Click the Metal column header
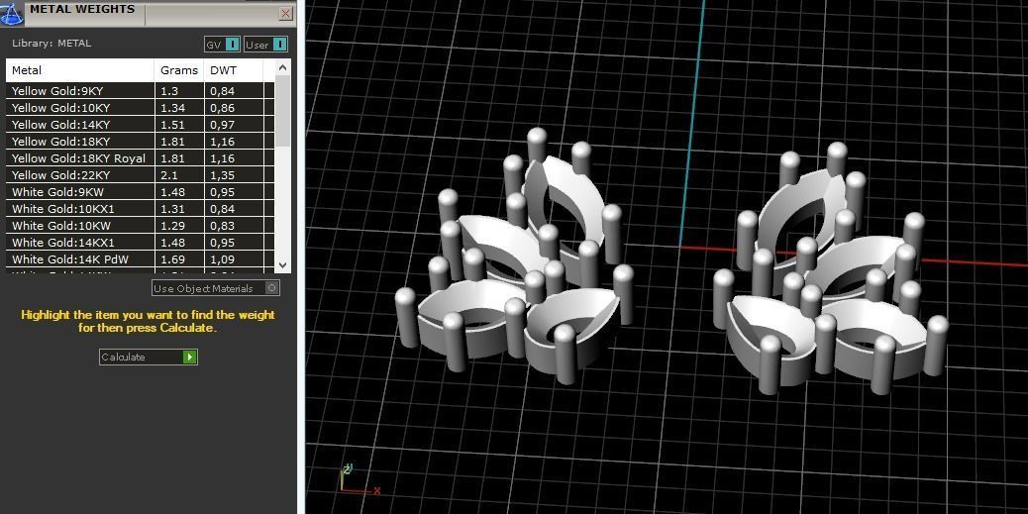The width and height of the screenshot is (1028, 514). click(x=80, y=70)
